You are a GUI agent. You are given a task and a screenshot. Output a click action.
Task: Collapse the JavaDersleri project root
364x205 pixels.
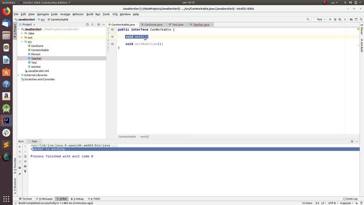[x=19, y=29]
